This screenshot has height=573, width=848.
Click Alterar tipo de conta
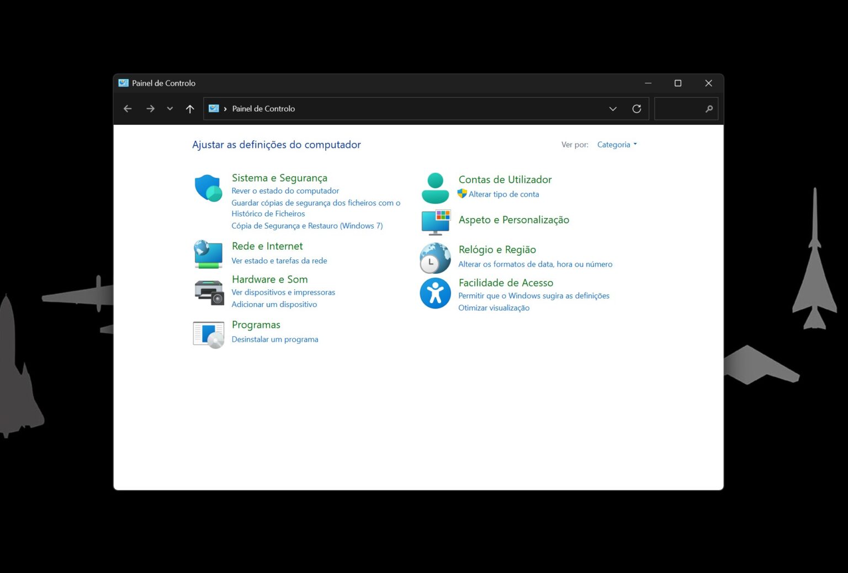click(504, 194)
